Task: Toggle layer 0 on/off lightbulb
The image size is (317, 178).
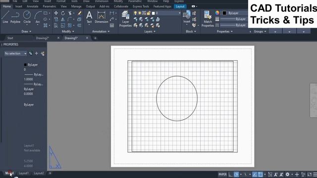Action: point(135,13)
